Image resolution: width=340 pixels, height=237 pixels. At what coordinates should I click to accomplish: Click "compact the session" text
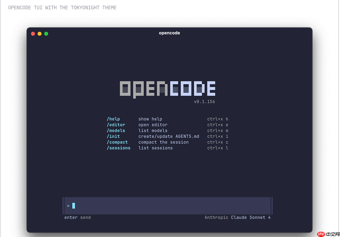tap(163, 142)
